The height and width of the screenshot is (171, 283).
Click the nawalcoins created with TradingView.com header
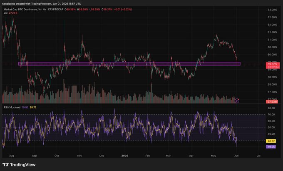(x=41, y=4)
